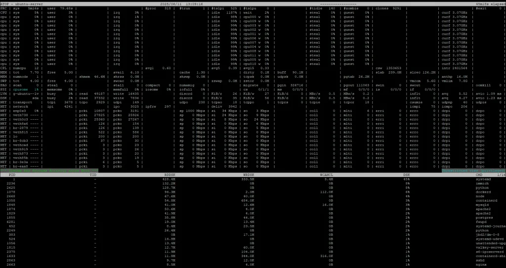This screenshot has width=506, height=268.
Task: Select the jbd2/dm-0-8 process name
Action: coord(487,235)
